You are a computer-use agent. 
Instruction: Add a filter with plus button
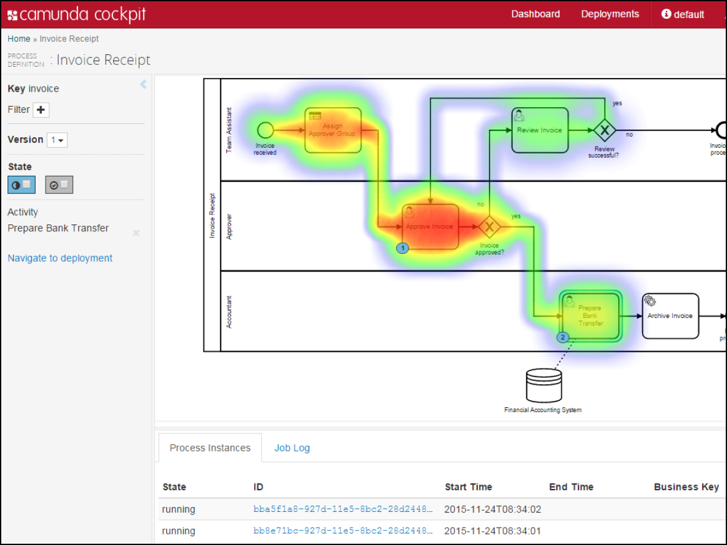41,110
